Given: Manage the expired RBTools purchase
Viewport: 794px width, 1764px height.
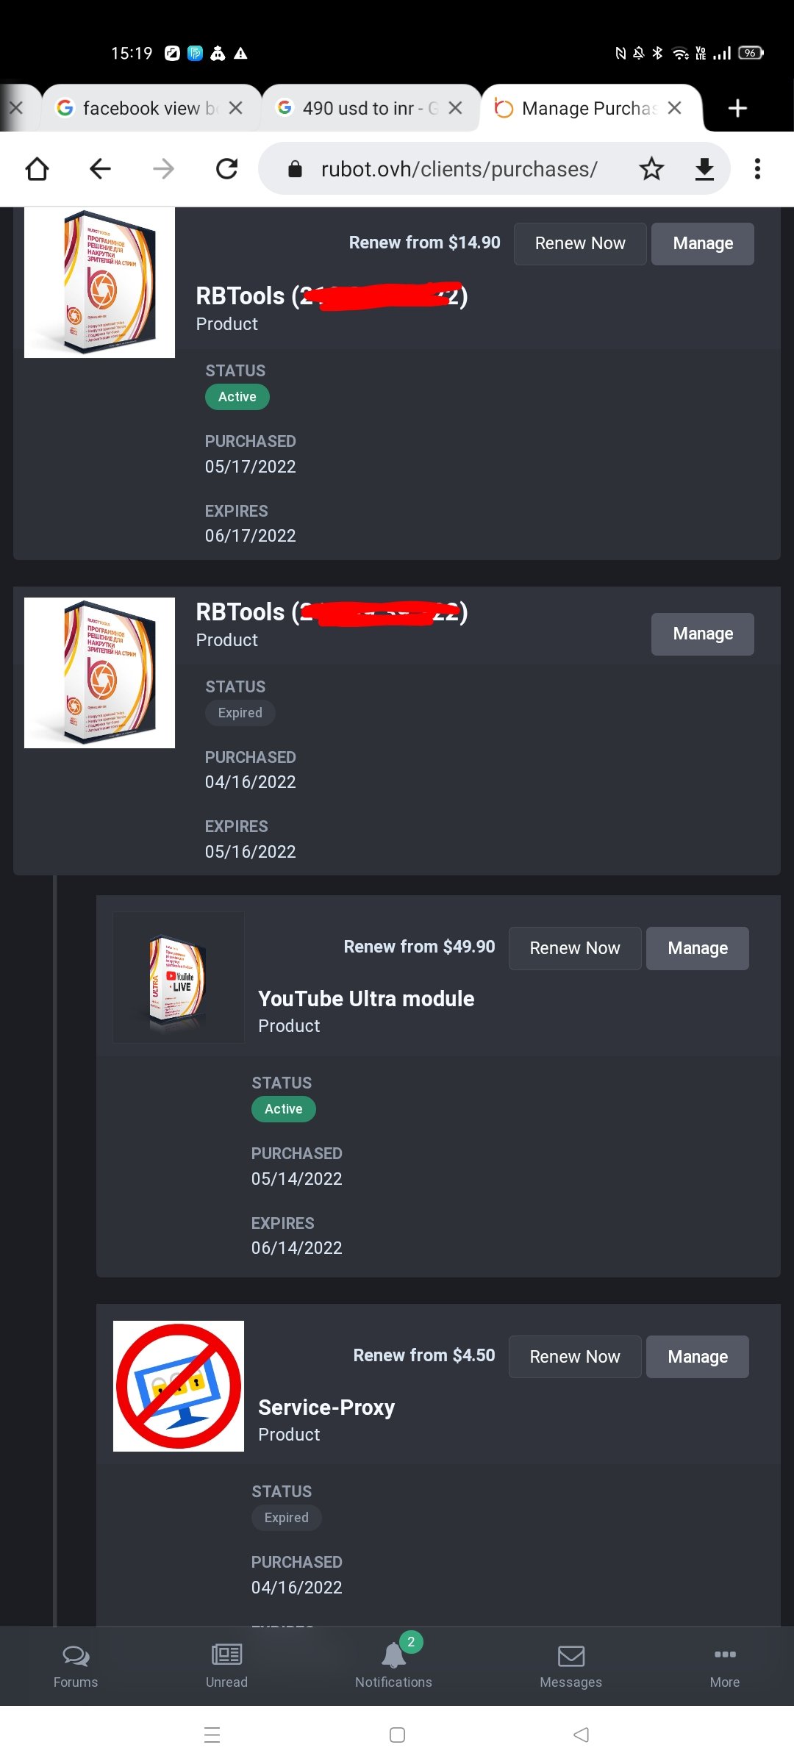Looking at the screenshot, I should point(703,634).
